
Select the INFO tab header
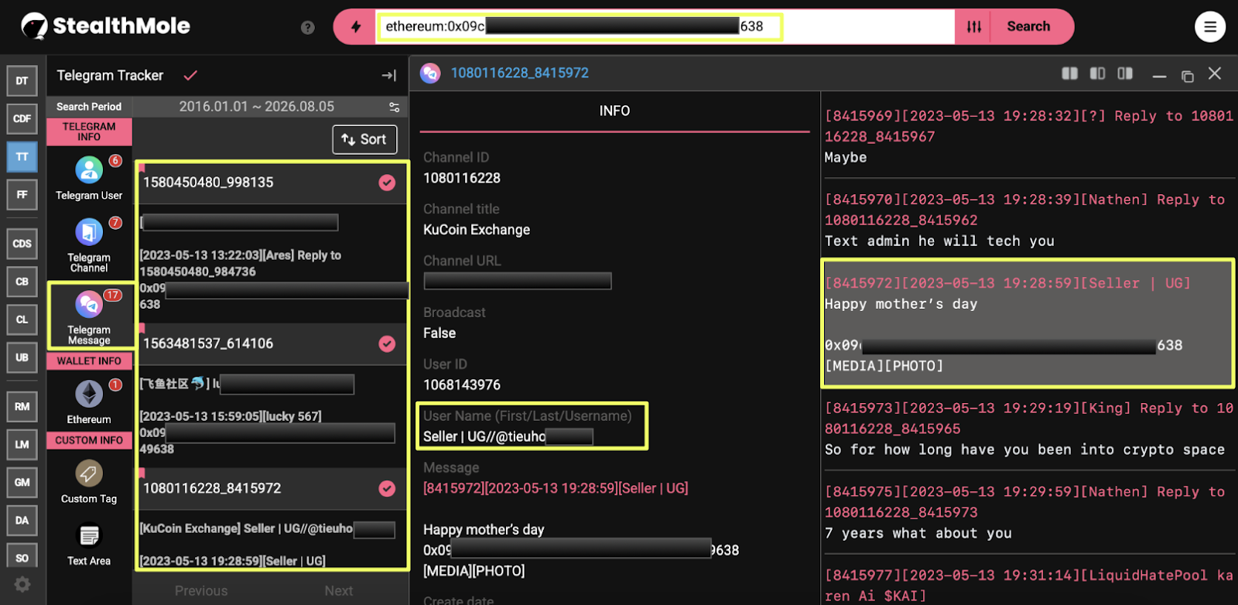(x=614, y=111)
